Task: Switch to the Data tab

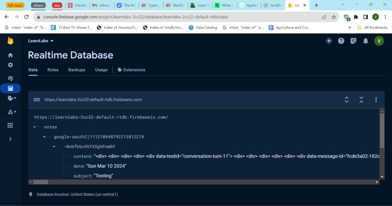Action: [33, 70]
